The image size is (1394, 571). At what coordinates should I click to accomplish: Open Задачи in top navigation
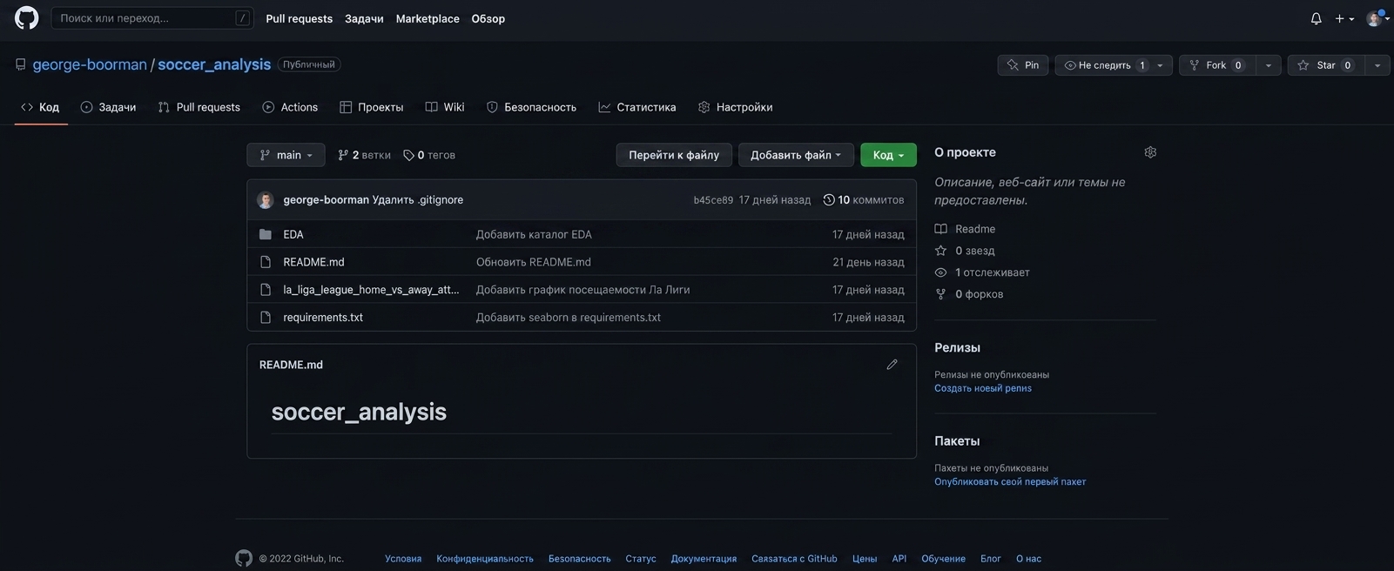pos(364,18)
